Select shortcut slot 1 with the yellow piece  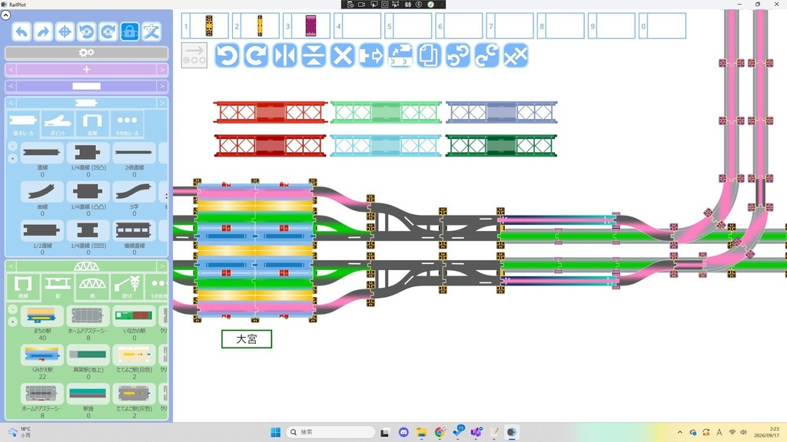204,25
